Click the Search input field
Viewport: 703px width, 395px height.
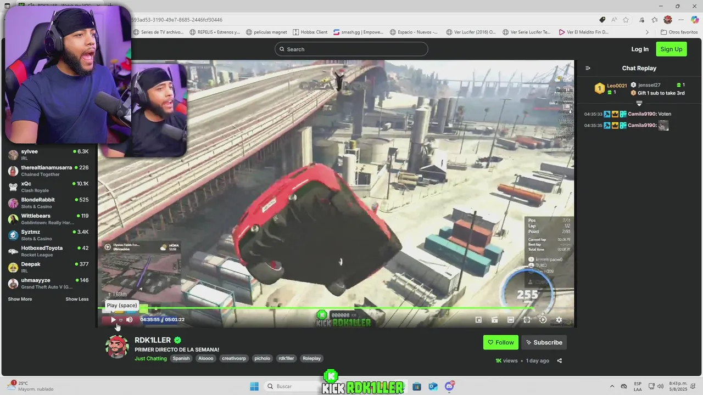(351, 49)
